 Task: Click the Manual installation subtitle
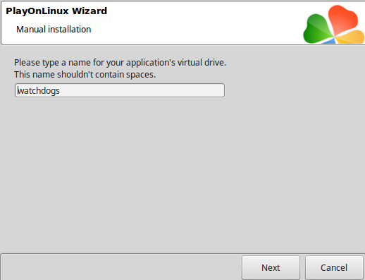54,30
